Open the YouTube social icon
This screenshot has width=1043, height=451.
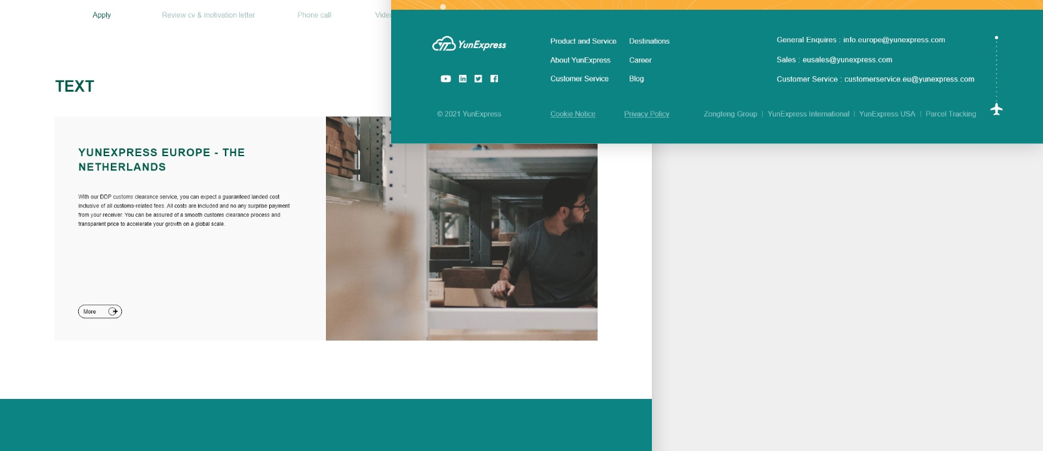point(445,79)
